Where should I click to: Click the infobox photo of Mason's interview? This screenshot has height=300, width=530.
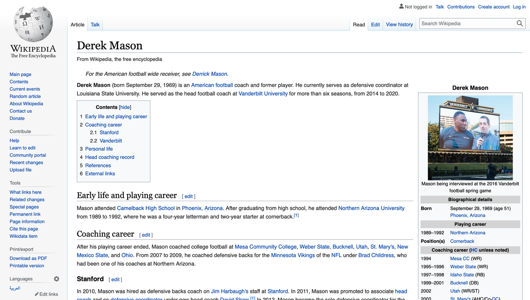coord(470,137)
